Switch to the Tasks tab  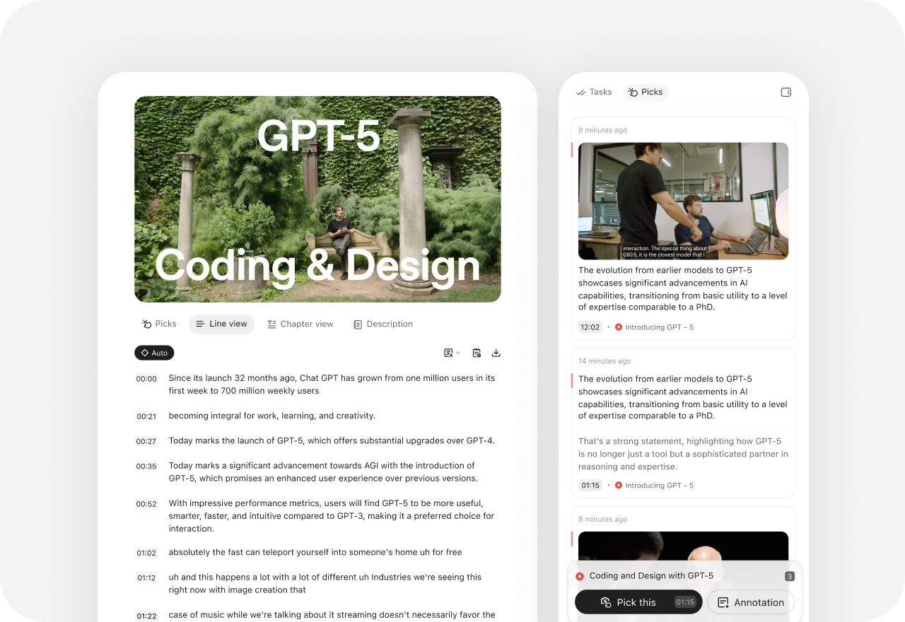point(594,92)
